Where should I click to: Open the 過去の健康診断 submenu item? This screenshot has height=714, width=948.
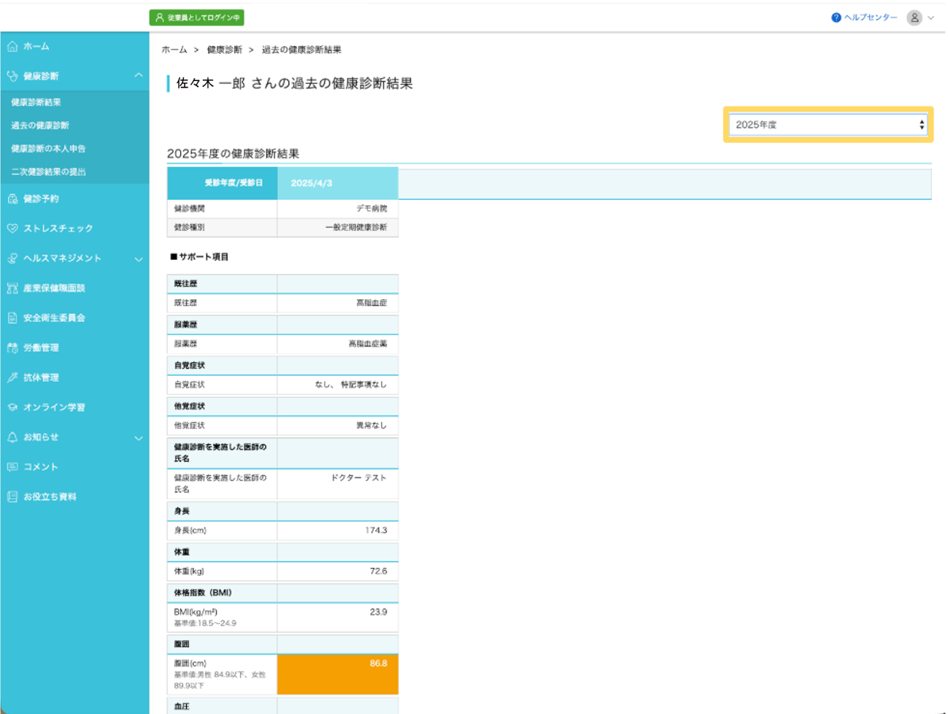[40, 126]
